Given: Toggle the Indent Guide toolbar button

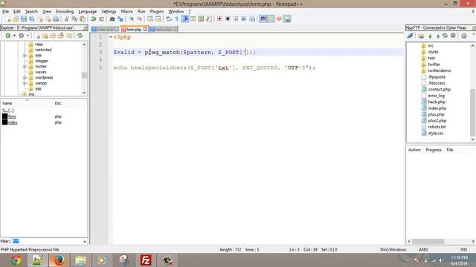Looking at the screenshot, I should point(185,19).
